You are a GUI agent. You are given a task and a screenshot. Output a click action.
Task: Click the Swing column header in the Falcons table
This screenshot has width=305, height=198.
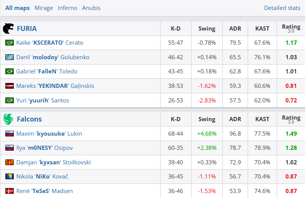[x=207, y=119]
